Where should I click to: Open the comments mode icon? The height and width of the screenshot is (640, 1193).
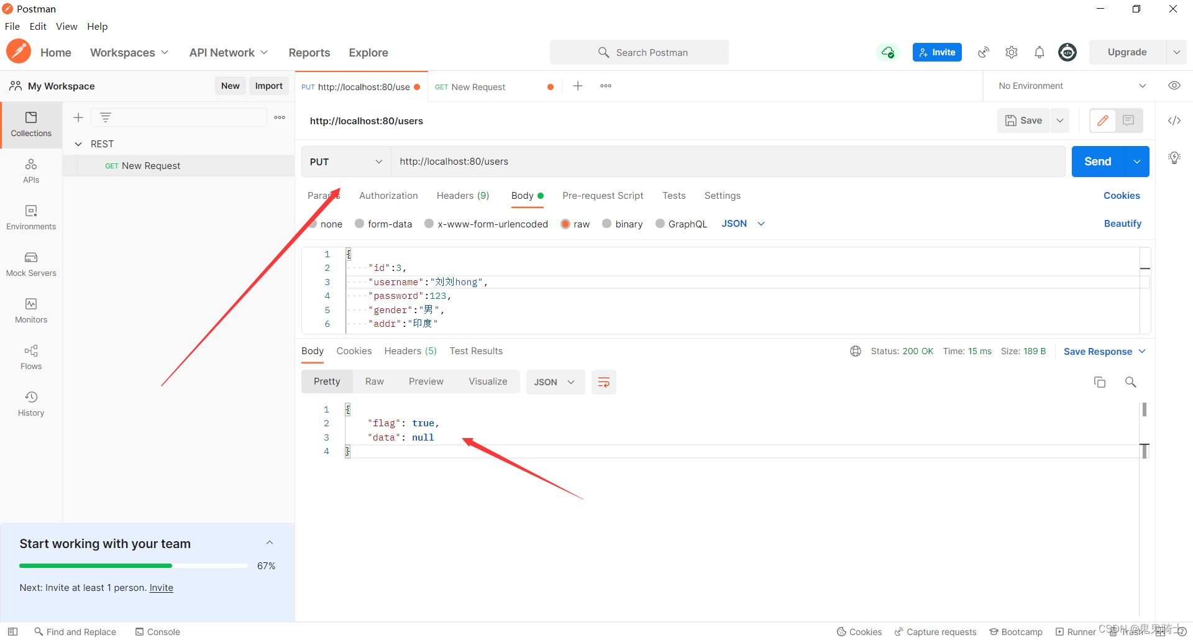click(x=1128, y=121)
